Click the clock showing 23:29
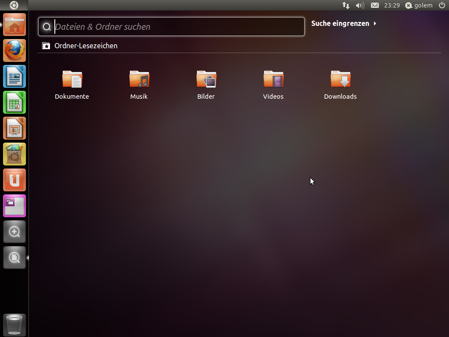The image size is (449, 337). [x=392, y=5]
